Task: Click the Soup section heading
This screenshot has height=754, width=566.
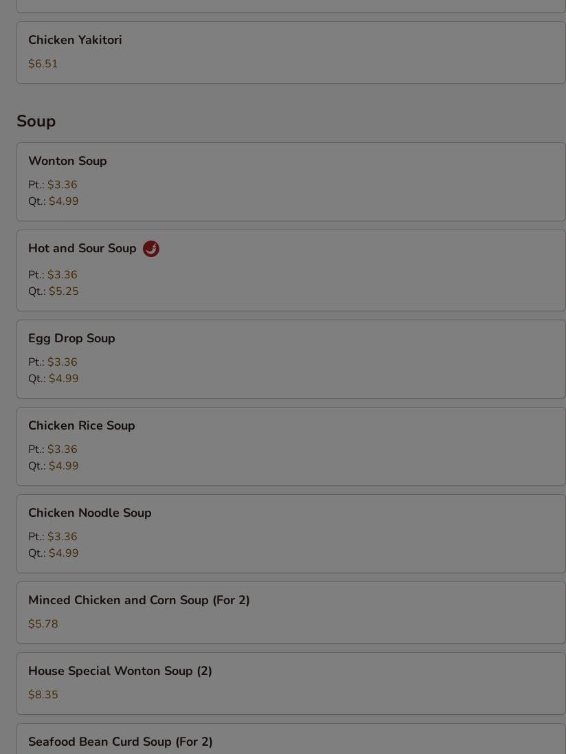Action: [36, 121]
